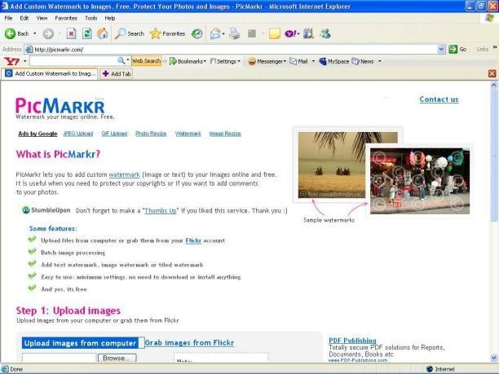
Task: Click the Thumbs Up link
Action: point(161,210)
